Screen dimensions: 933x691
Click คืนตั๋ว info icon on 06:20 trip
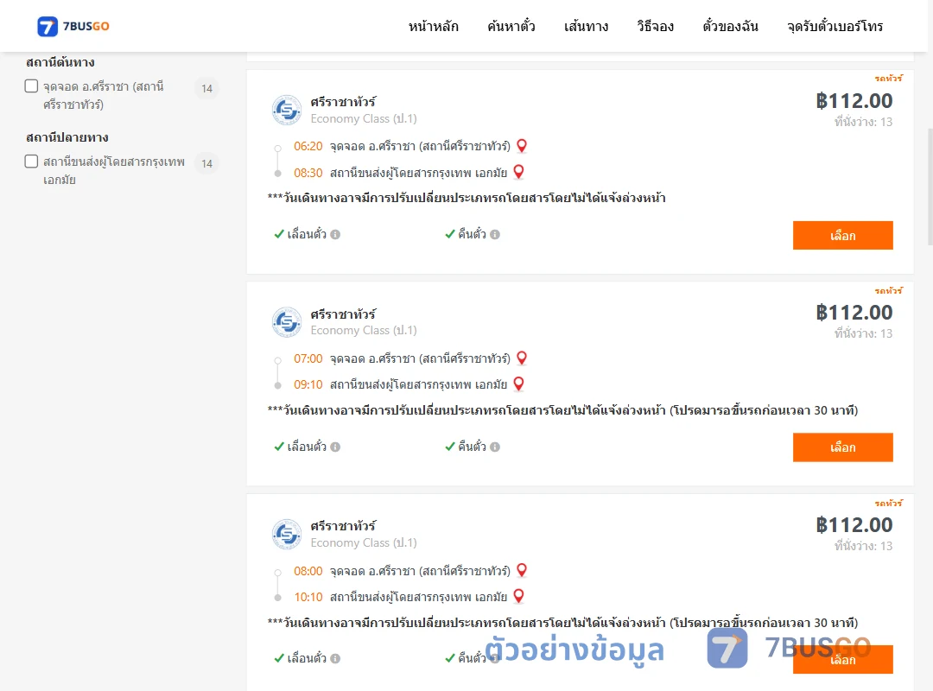pos(495,234)
